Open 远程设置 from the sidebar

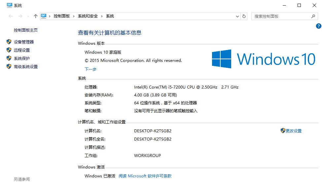22,50
